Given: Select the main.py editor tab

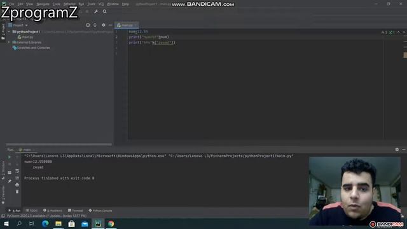Looking at the screenshot, I should 127,25.
